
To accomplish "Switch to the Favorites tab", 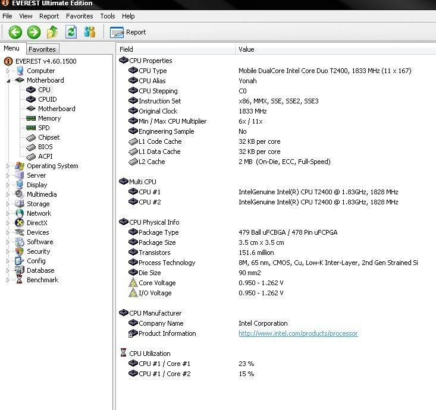I will 42,49.
